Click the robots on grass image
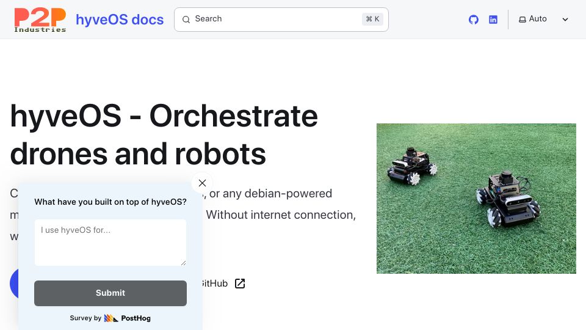 tap(476, 199)
